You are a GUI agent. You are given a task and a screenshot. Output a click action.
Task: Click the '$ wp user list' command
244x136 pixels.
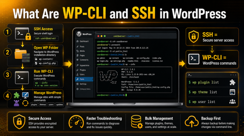pyautogui.click(x=202, y=102)
